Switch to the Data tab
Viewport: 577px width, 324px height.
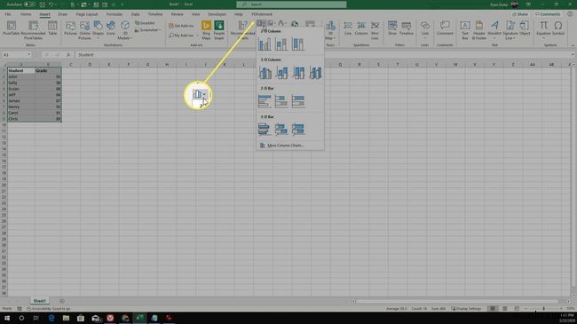tap(136, 14)
